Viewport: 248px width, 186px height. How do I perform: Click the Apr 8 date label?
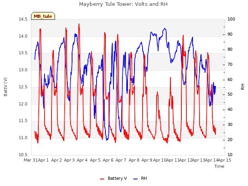[134, 160]
